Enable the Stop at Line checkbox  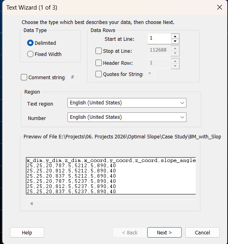coord(99,51)
